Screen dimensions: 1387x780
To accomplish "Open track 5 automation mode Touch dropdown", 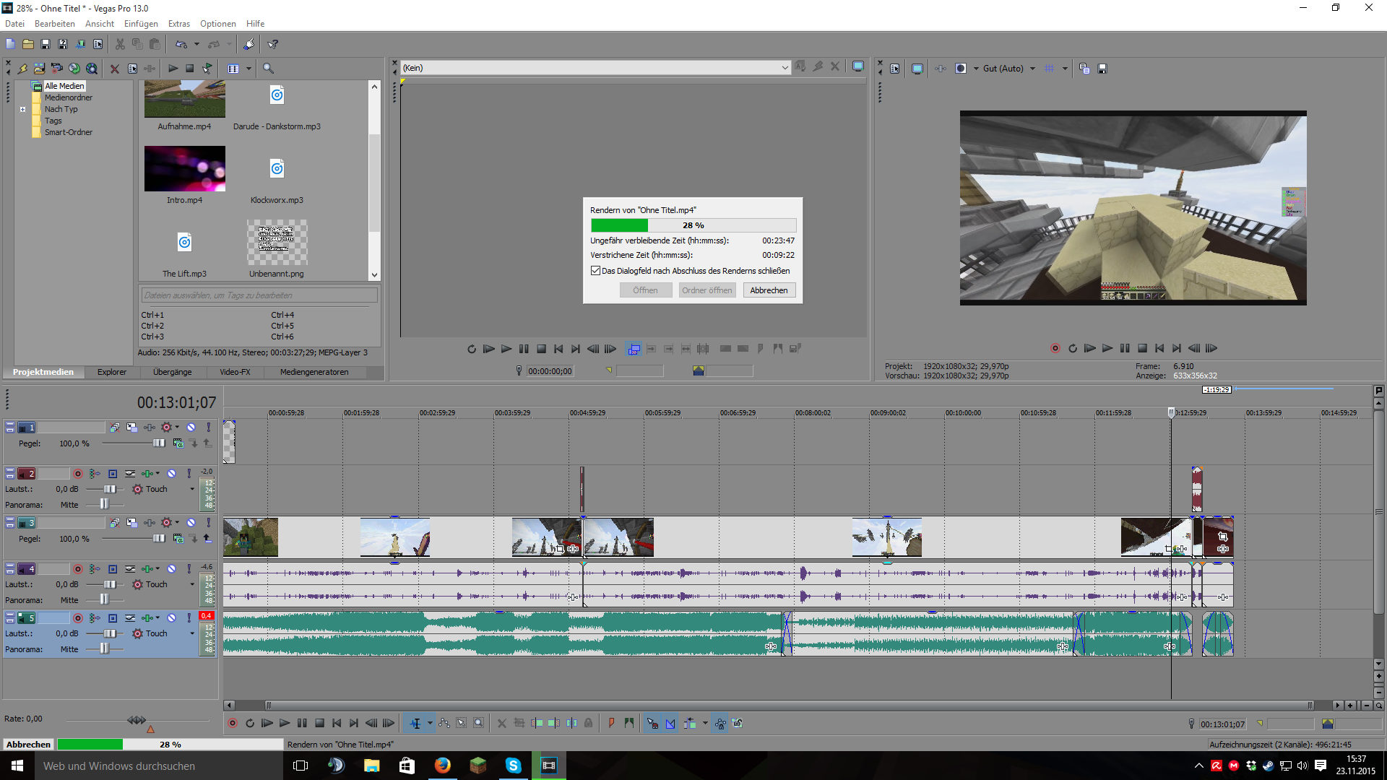I will [x=192, y=634].
